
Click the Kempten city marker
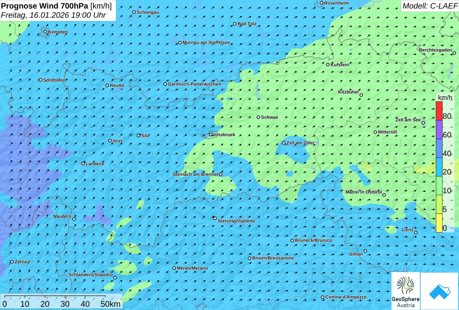pos(45,32)
